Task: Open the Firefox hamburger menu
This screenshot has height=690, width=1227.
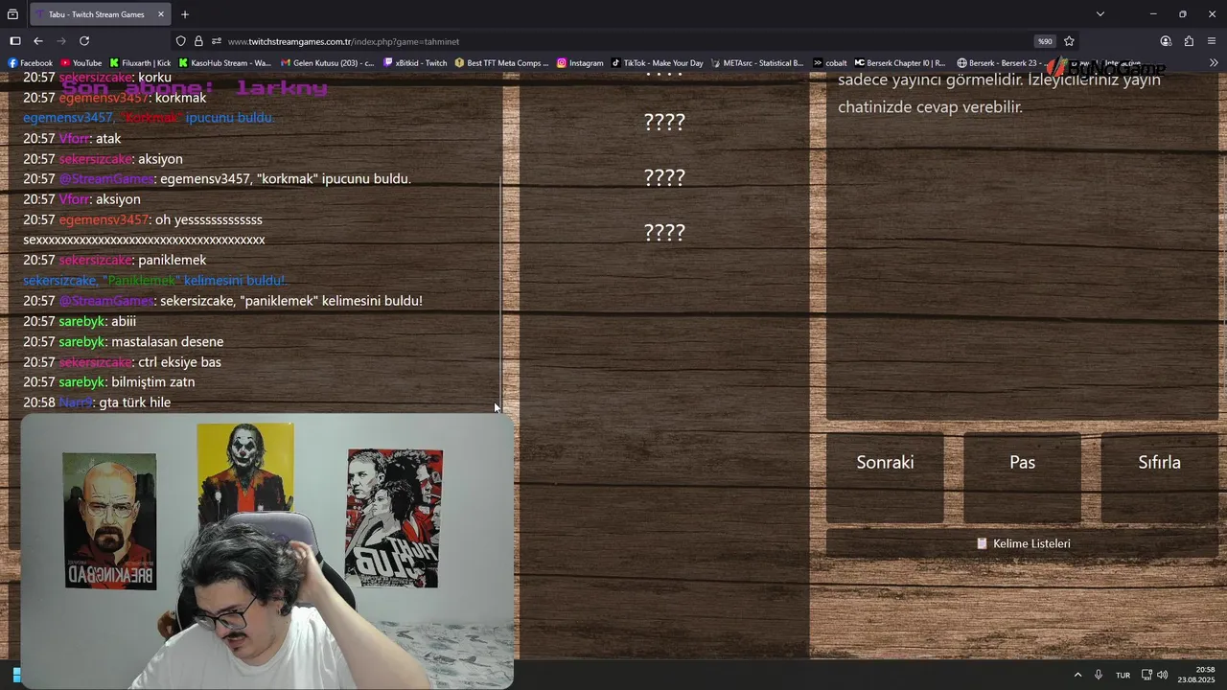Action: [1212, 41]
